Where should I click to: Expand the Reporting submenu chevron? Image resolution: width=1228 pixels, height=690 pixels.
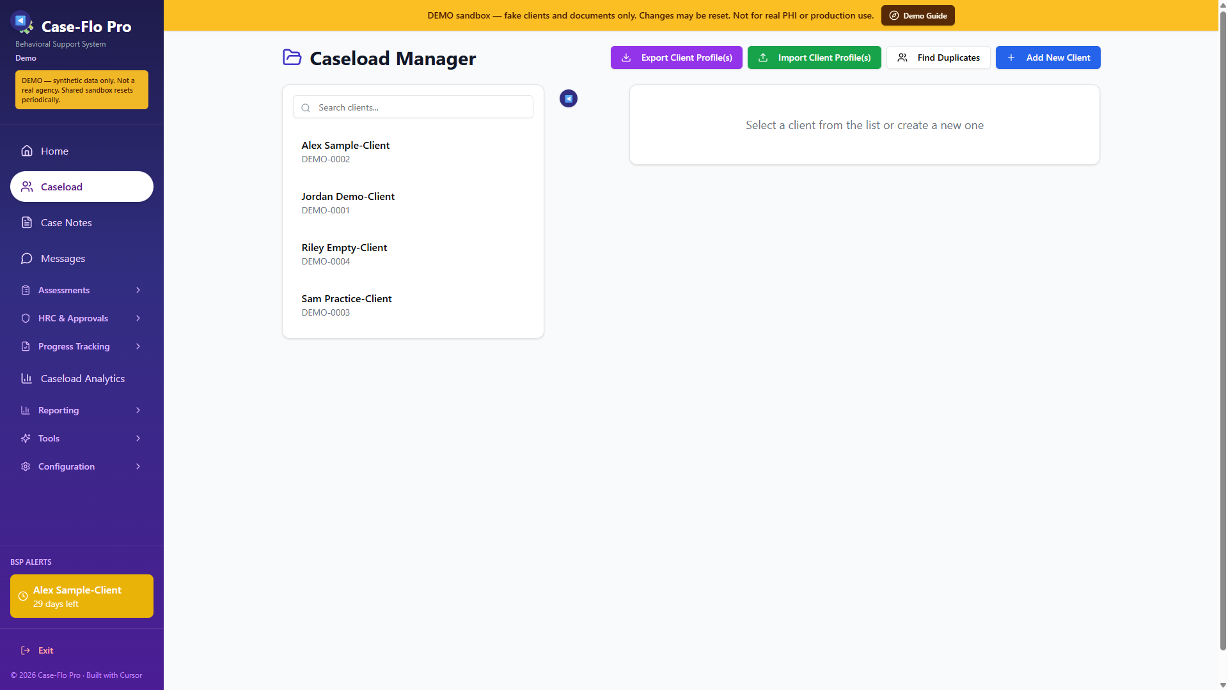[138, 410]
